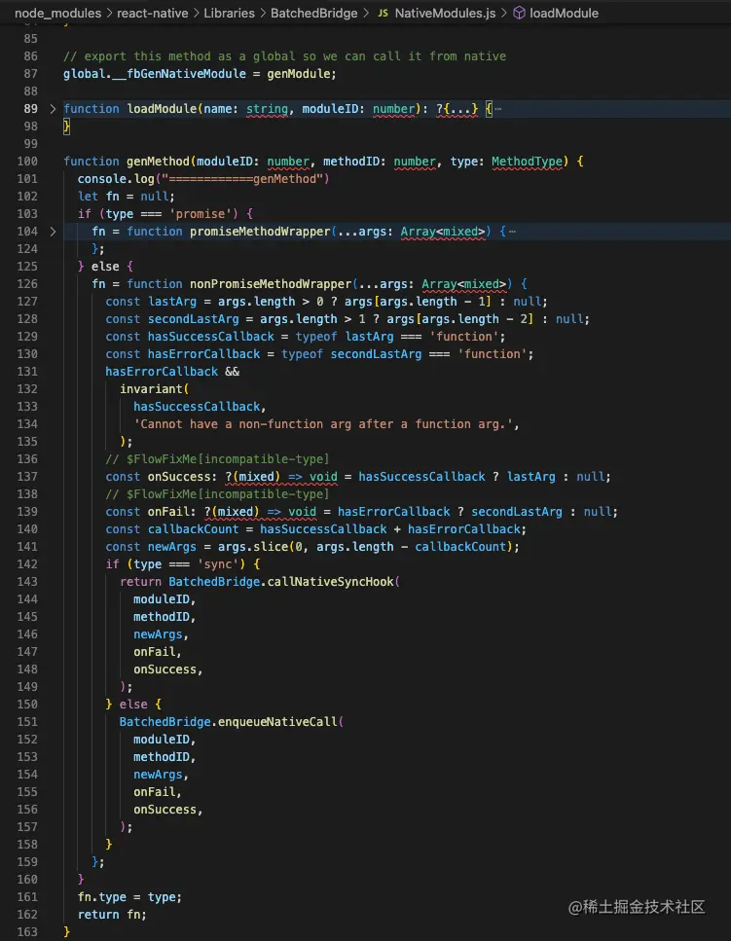731x941 pixels.
Task: Click the onSuccess variable on line 137
Action: click(x=179, y=477)
